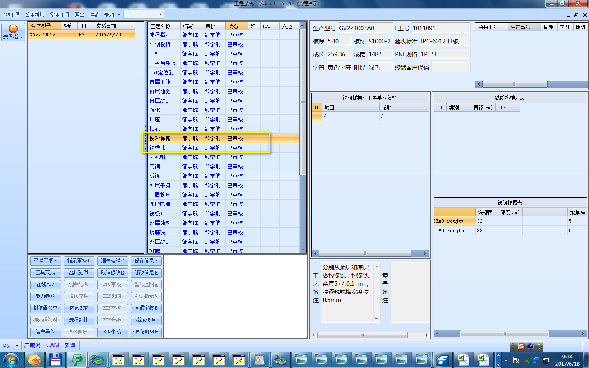Click the 制作通知单 button

coord(45,308)
